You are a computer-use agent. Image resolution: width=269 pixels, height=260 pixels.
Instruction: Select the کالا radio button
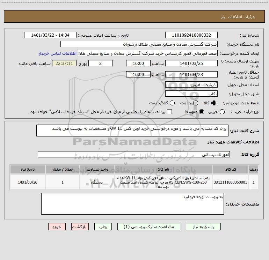tap(214, 103)
